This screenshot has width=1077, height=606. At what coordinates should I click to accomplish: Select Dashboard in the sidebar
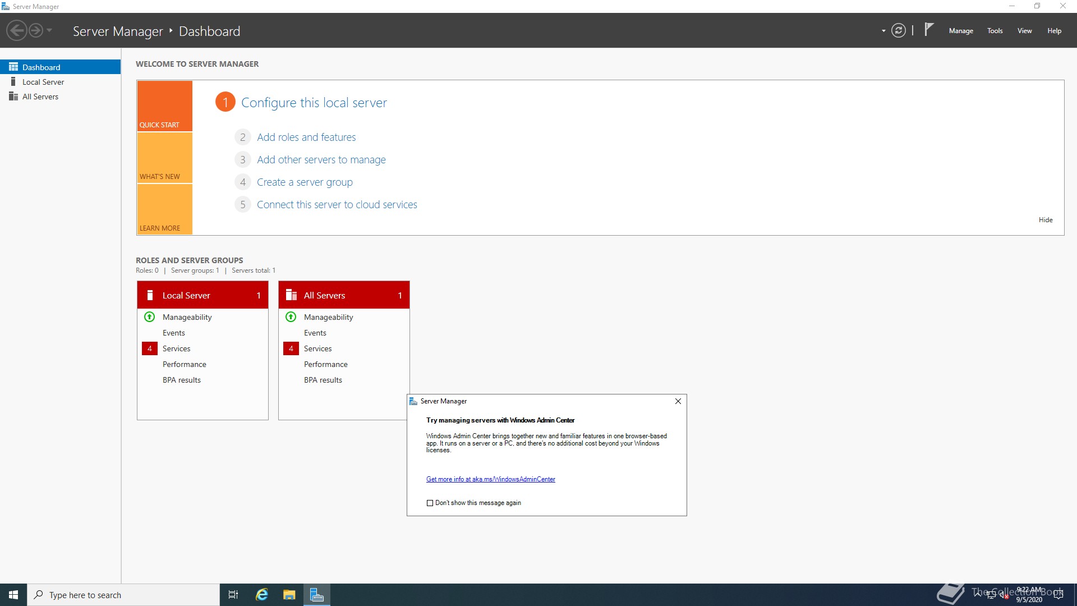click(60, 67)
